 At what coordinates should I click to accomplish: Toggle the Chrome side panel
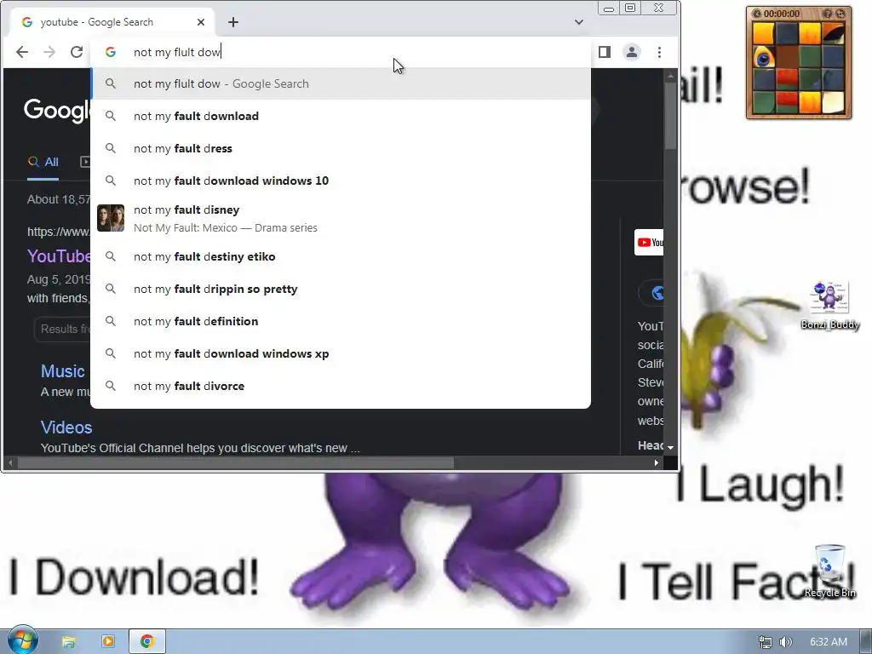605,52
